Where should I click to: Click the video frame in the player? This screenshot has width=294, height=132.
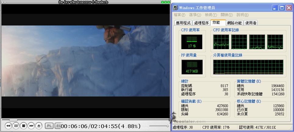pos(86,61)
